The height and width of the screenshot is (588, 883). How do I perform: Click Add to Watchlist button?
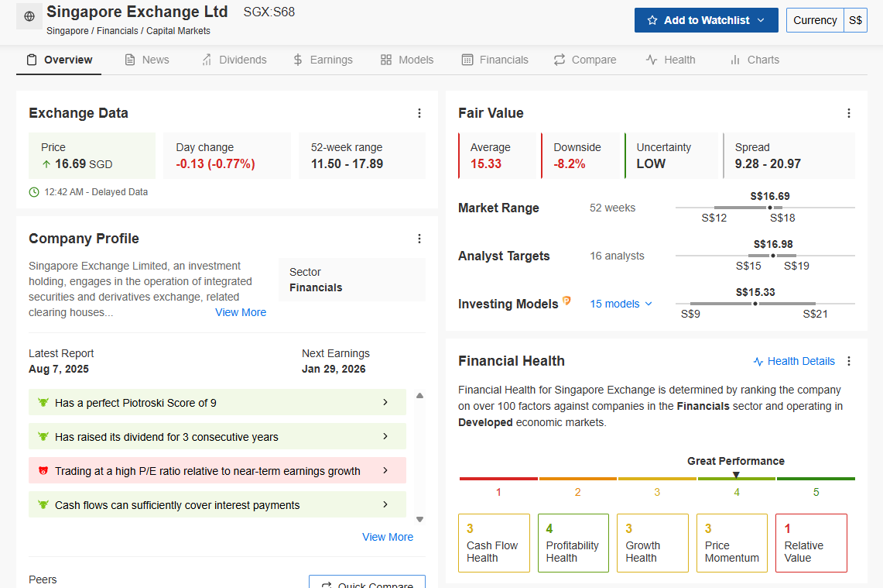point(707,20)
